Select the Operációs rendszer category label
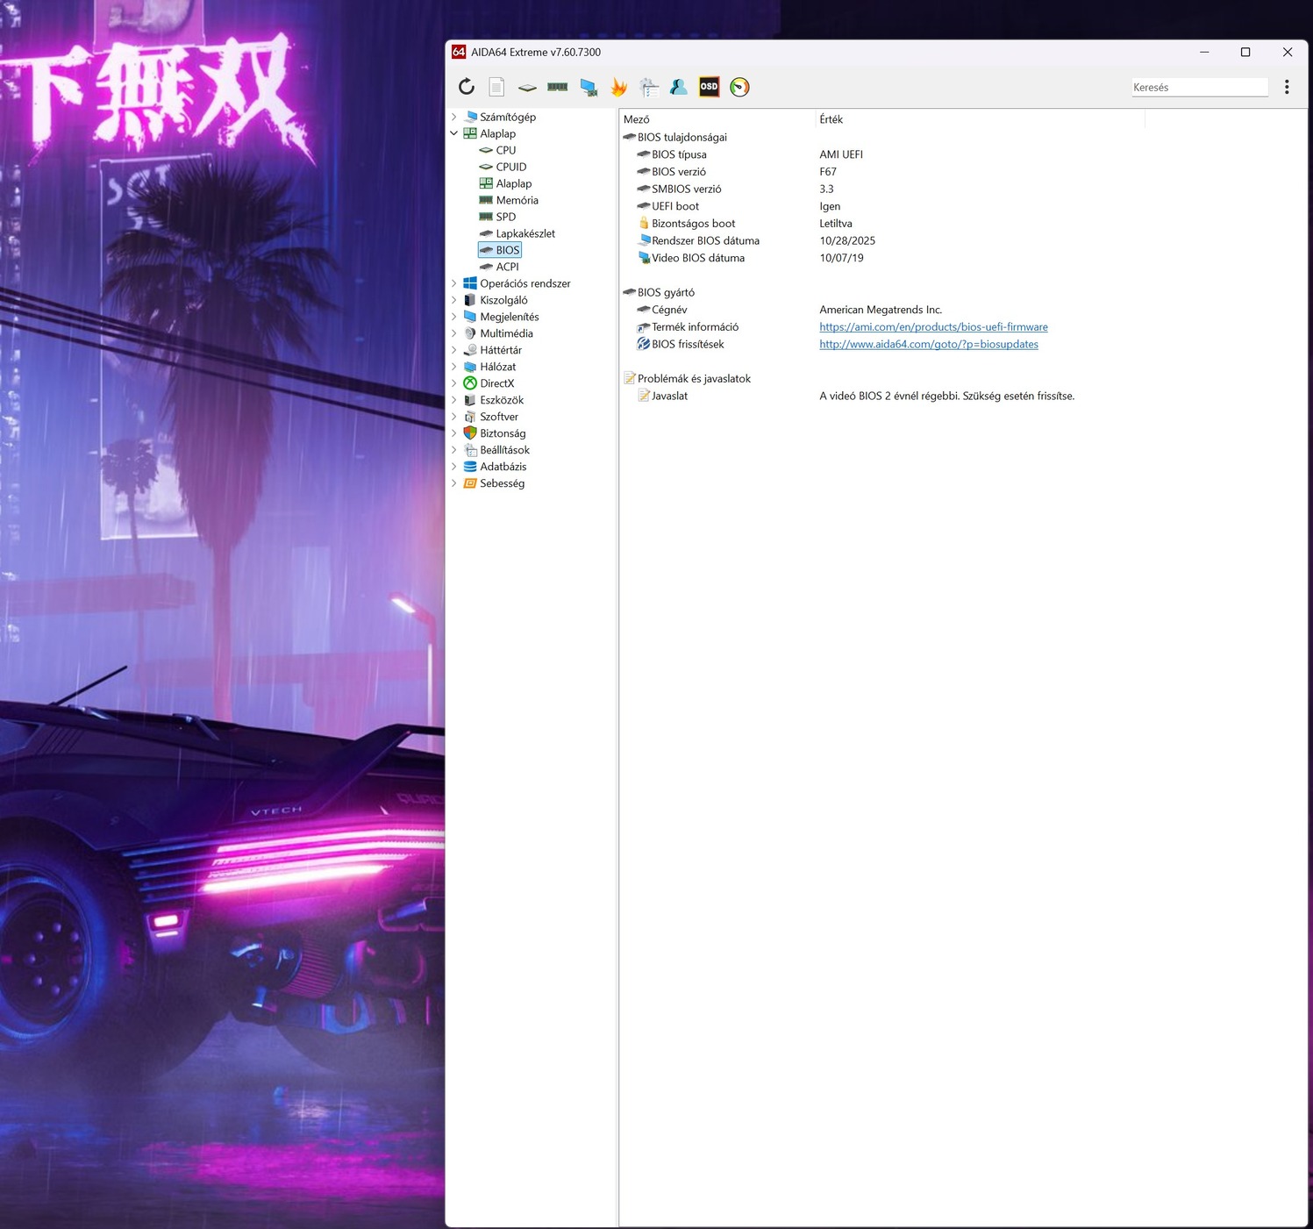 (525, 283)
